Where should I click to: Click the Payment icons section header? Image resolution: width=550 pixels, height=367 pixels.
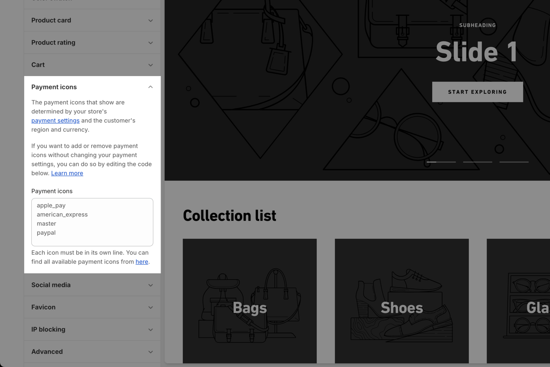(x=54, y=87)
